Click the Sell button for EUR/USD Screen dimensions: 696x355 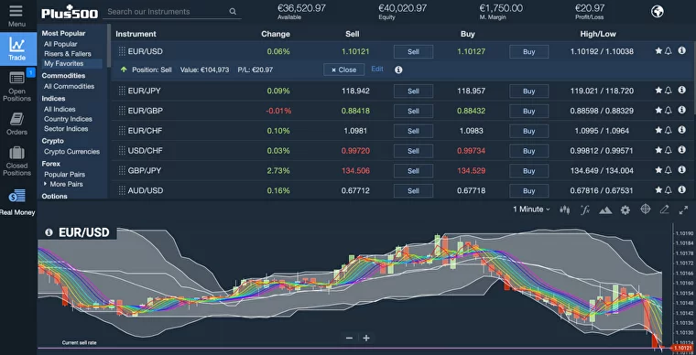pyautogui.click(x=413, y=51)
